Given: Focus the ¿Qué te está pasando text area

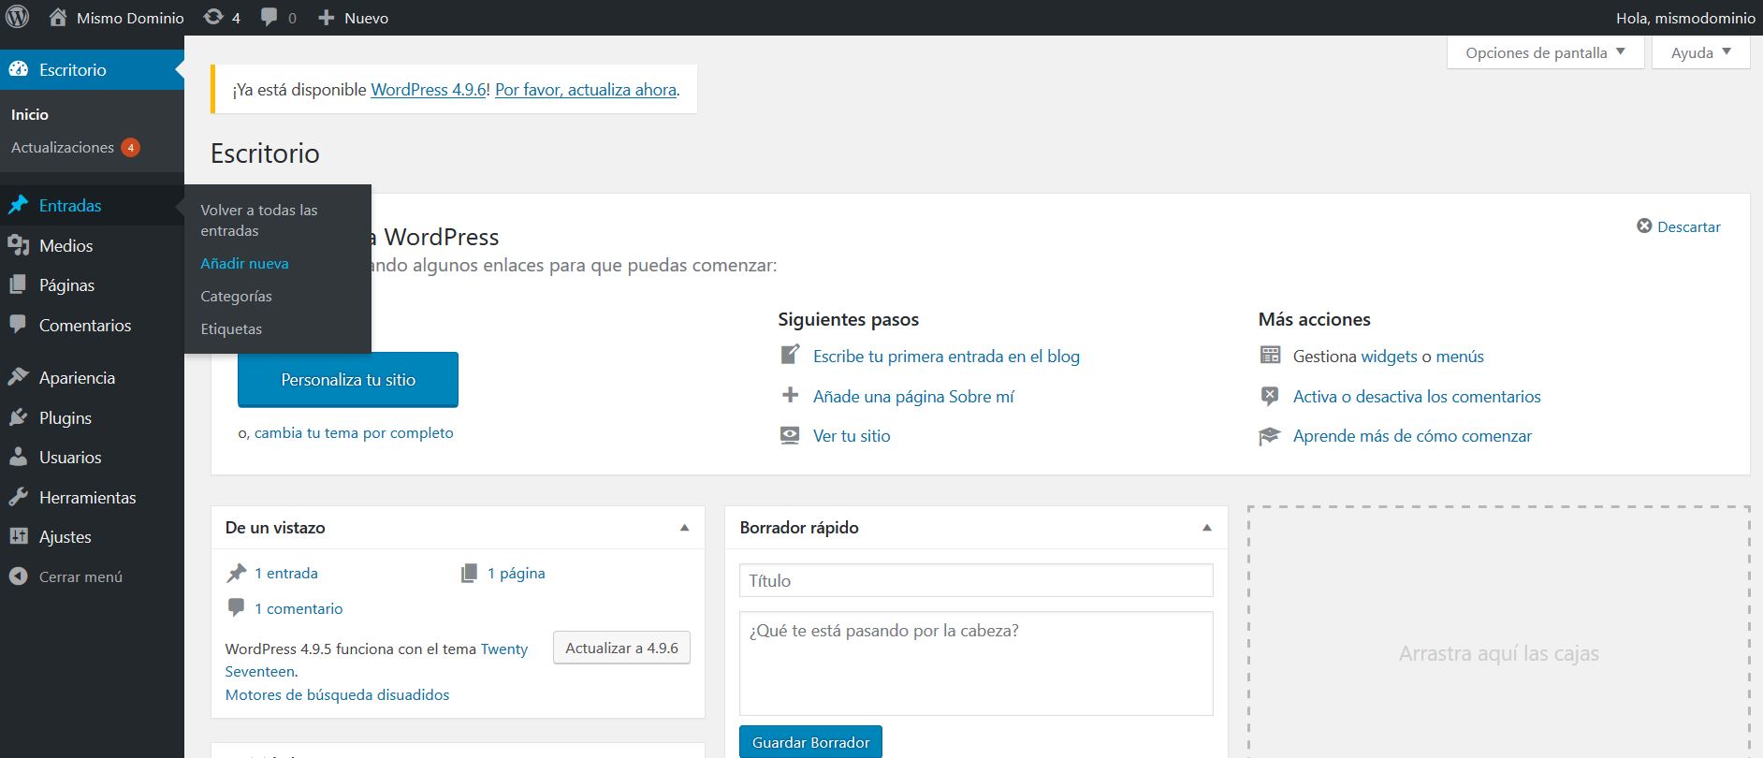Looking at the screenshot, I should [x=976, y=663].
